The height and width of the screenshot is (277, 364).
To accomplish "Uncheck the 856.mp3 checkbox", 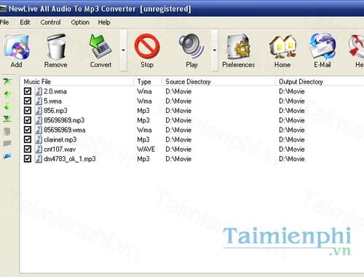I will point(28,111).
